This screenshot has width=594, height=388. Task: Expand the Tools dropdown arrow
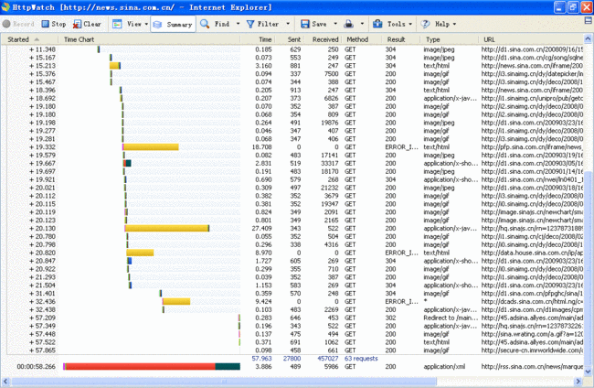click(x=410, y=24)
